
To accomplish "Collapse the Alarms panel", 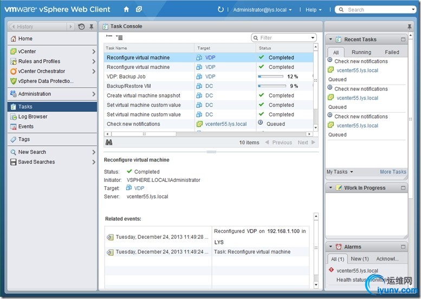I will click(x=331, y=246).
